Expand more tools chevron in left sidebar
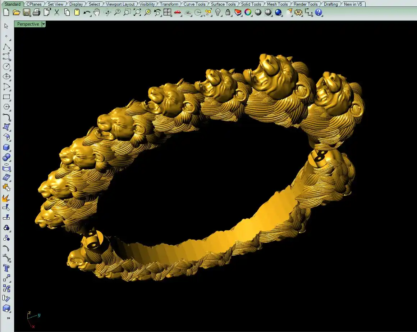Screen dimensions: 417x332 click(8, 318)
